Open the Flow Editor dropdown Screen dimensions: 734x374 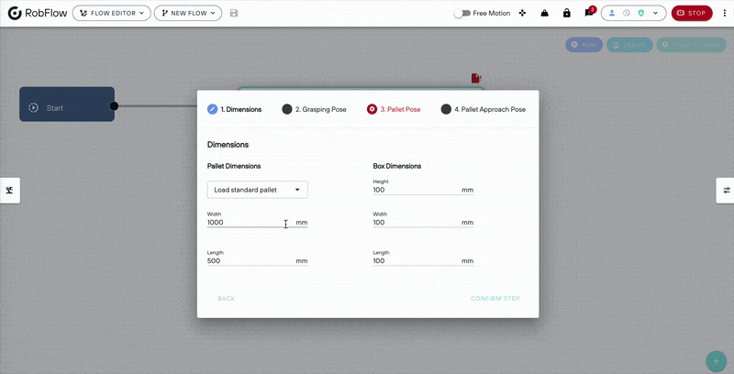coord(111,13)
